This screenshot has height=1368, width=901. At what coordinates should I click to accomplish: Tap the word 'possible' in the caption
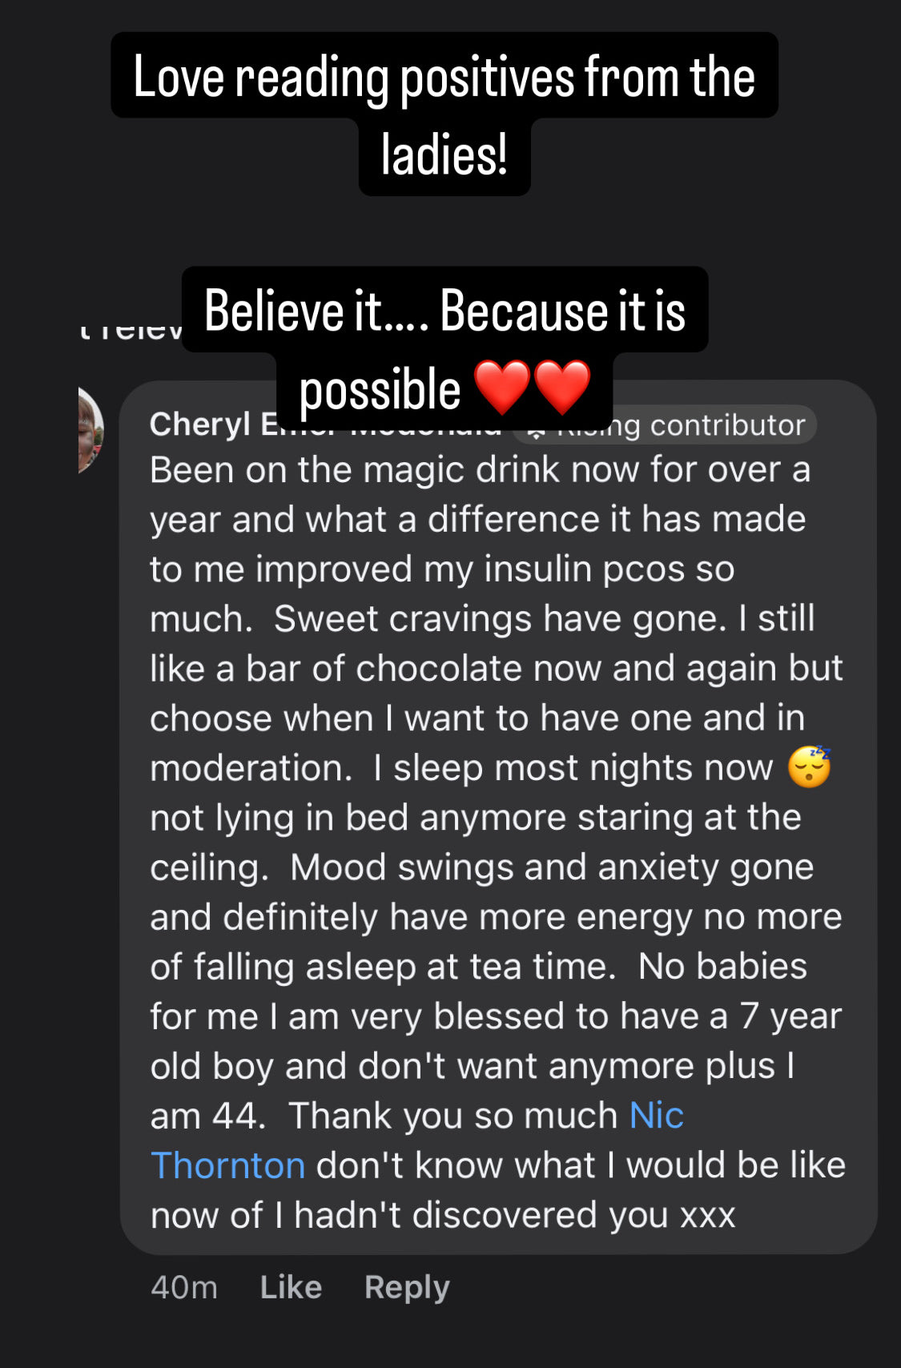[380, 389]
